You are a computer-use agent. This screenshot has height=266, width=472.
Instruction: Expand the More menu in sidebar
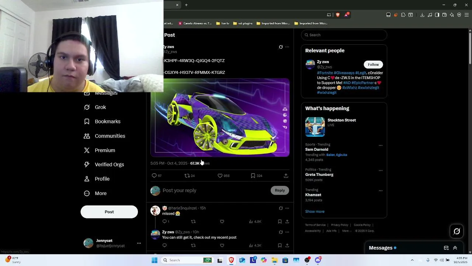[95, 193]
